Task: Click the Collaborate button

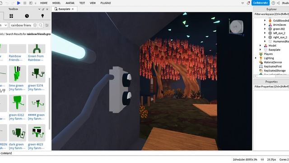Action: [x=261, y=3]
